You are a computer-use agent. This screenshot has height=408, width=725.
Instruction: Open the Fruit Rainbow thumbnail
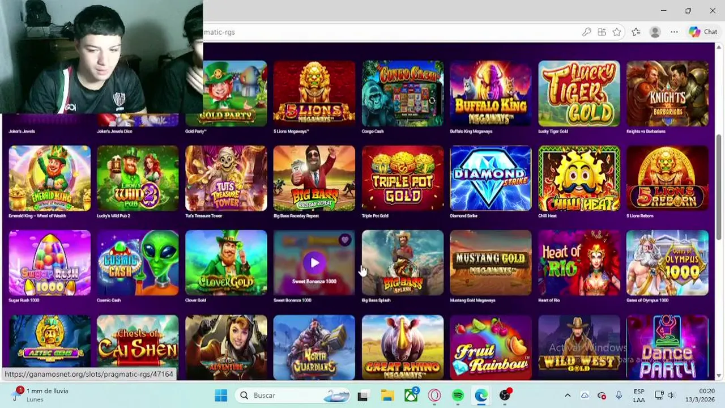tap(491, 347)
